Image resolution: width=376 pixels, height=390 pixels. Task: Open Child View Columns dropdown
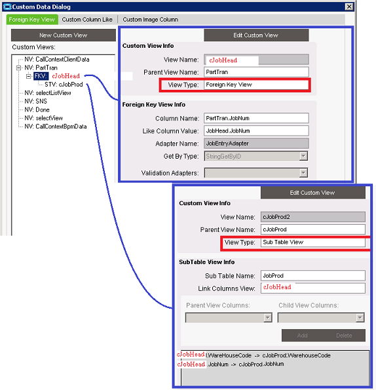coord(360,318)
